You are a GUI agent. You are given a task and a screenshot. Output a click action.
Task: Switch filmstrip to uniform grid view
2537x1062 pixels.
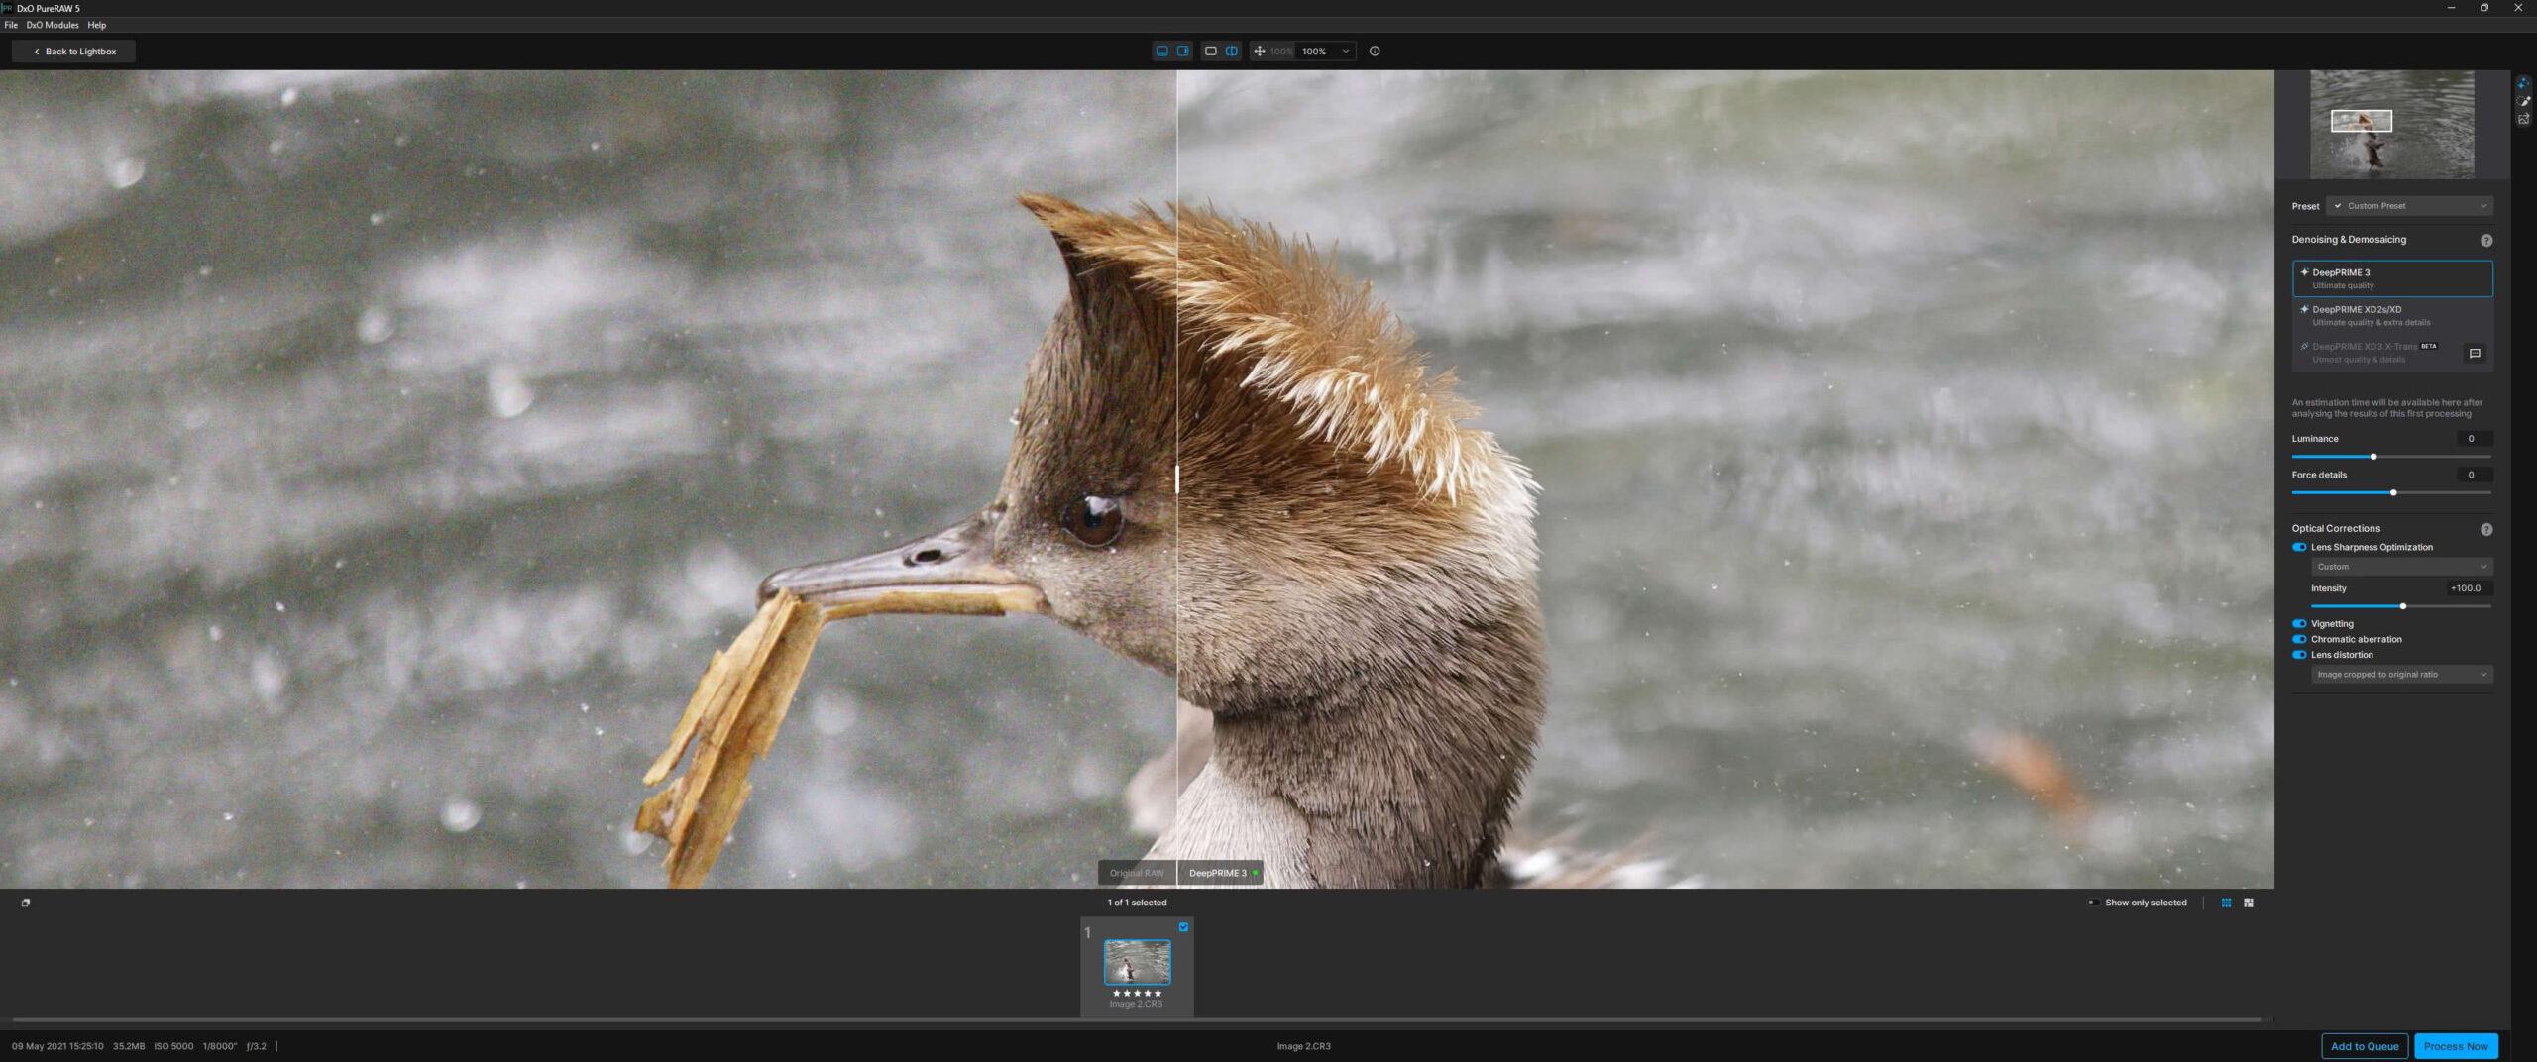(2226, 903)
